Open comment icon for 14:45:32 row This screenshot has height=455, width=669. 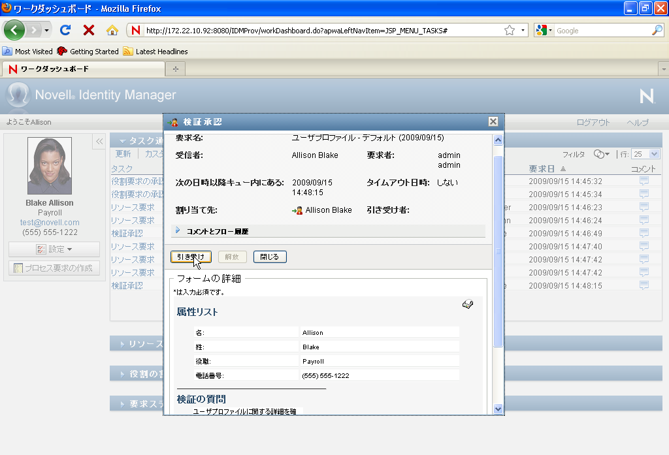(644, 181)
